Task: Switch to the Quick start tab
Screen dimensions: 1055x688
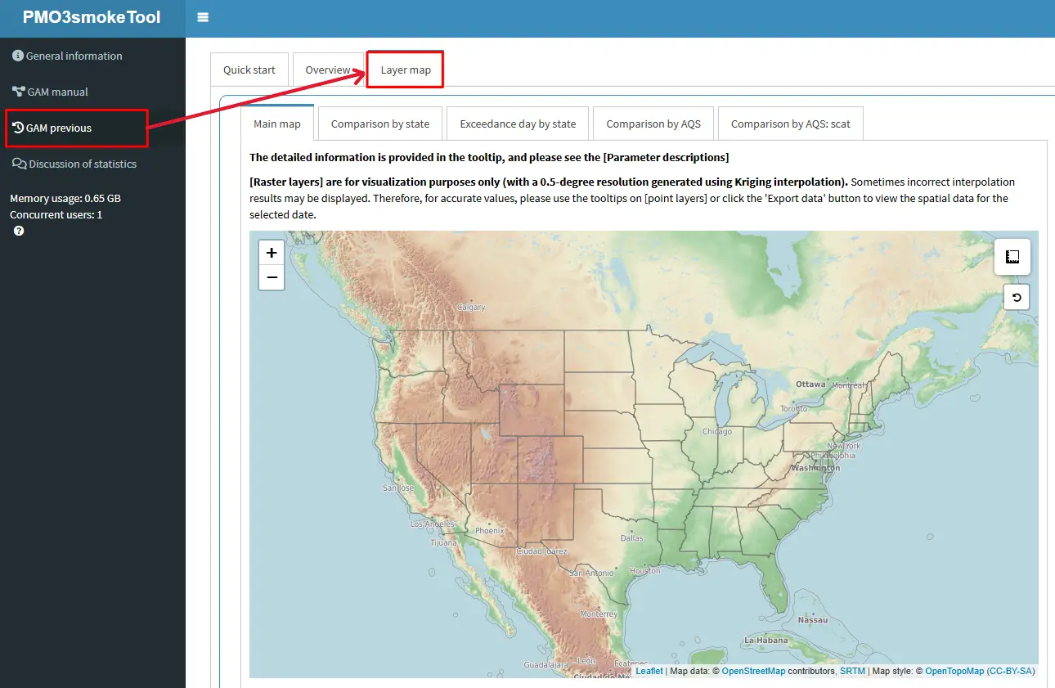Action: [249, 70]
